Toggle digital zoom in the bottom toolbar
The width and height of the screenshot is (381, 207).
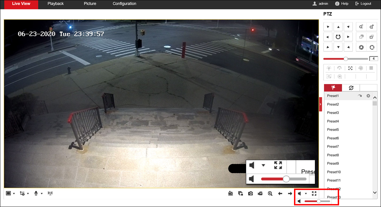pyautogui.click(x=270, y=193)
